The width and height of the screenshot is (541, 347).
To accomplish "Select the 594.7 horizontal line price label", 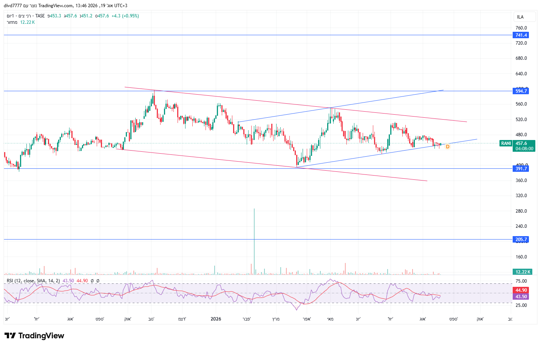I will pyautogui.click(x=521, y=91).
